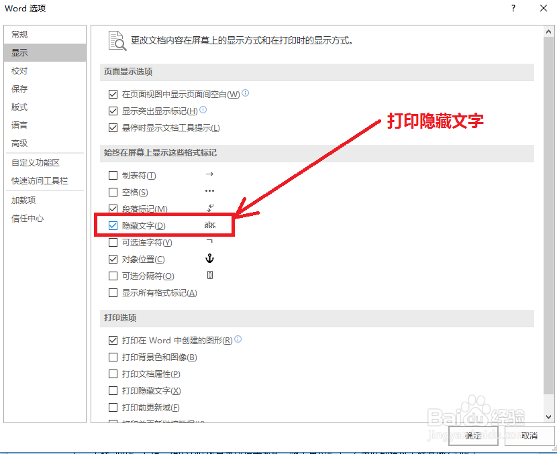Check 显示所有格式标记 option

coord(113,292)
